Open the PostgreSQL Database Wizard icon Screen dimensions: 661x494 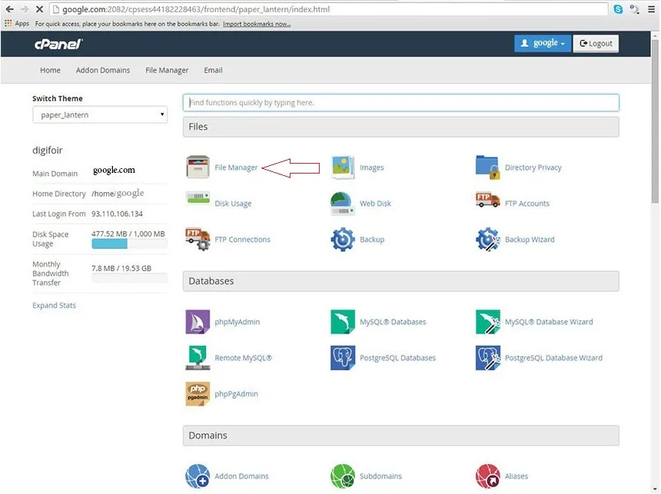point(488,357)
